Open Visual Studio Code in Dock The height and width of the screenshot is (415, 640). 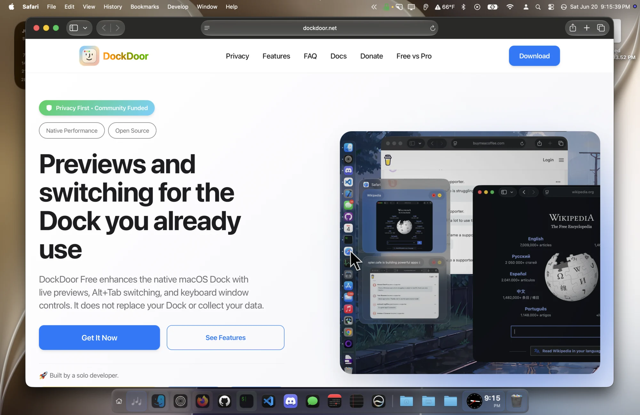pos(268,401)
